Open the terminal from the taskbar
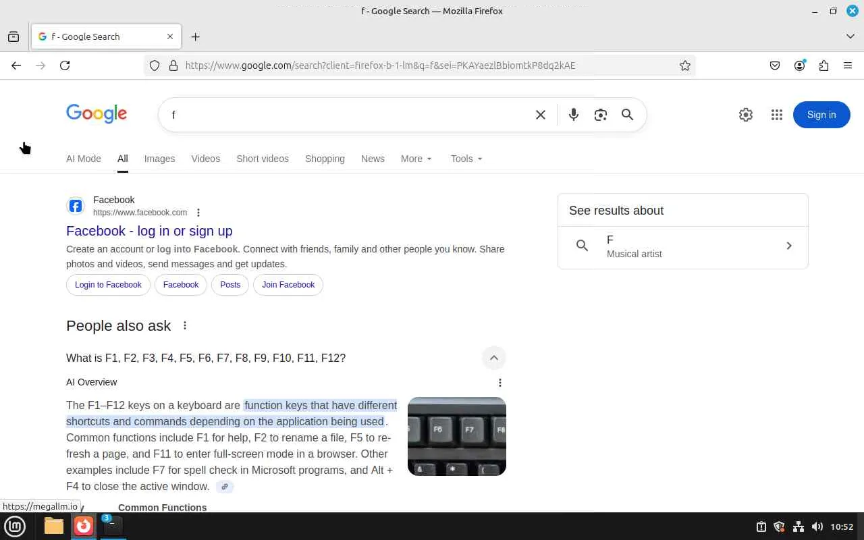864x540 pixels. point(113,526)
